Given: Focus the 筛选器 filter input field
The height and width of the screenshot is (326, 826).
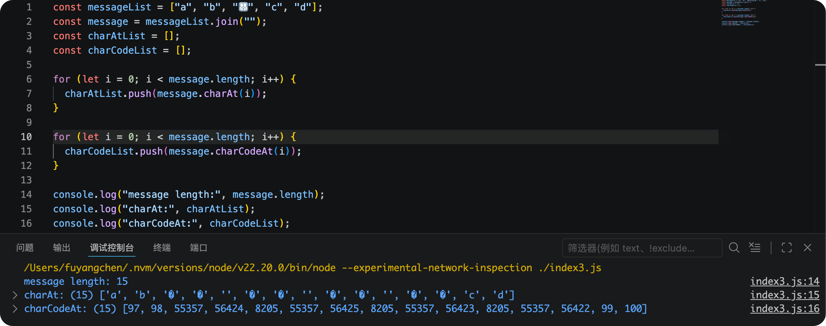Looking at the screenshot, I should (x=642, y=248).
